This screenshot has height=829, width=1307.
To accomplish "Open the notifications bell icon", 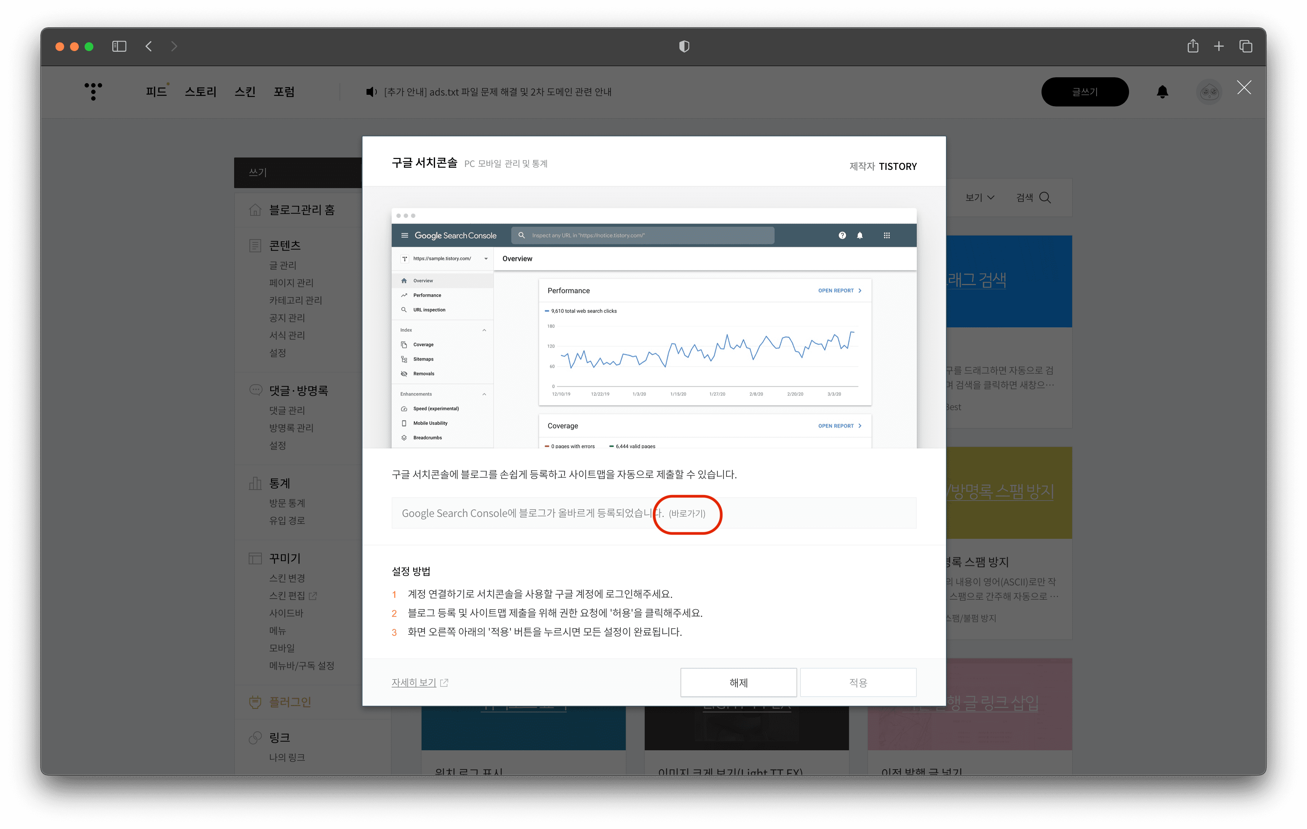I will (x=1162, y=92).
